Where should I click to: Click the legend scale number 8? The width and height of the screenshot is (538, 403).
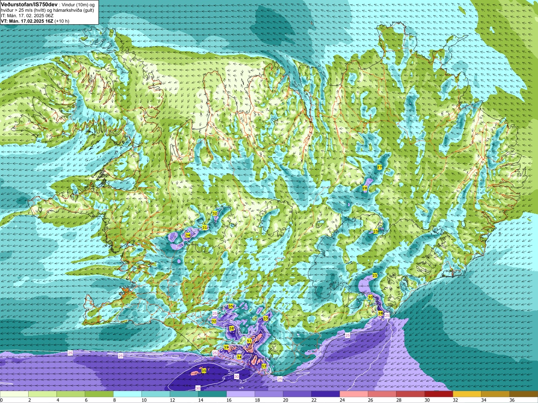113,400
